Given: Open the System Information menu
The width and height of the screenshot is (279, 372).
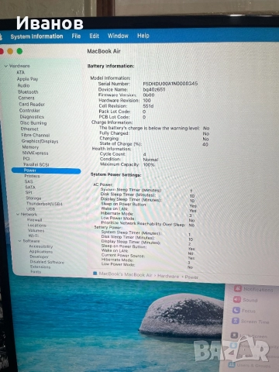Looking at the screenshot, I should (36, 36).
